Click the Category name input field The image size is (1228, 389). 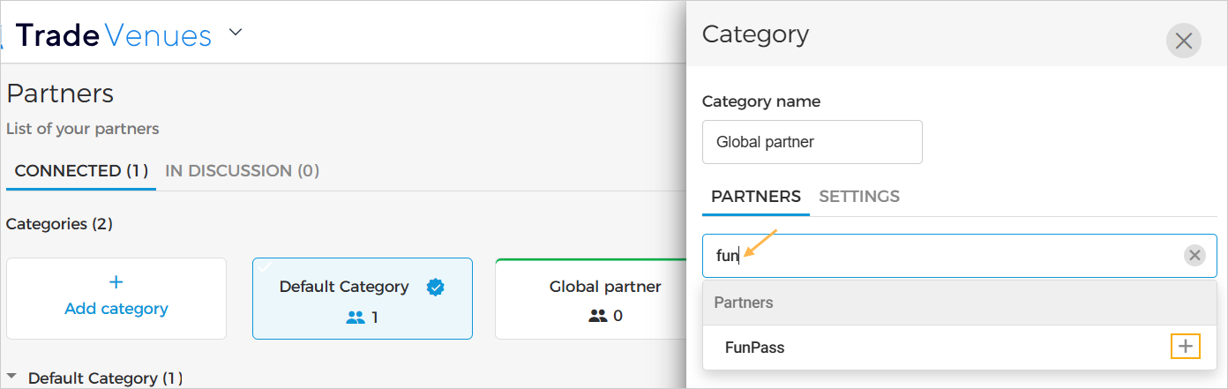(812, 142)
